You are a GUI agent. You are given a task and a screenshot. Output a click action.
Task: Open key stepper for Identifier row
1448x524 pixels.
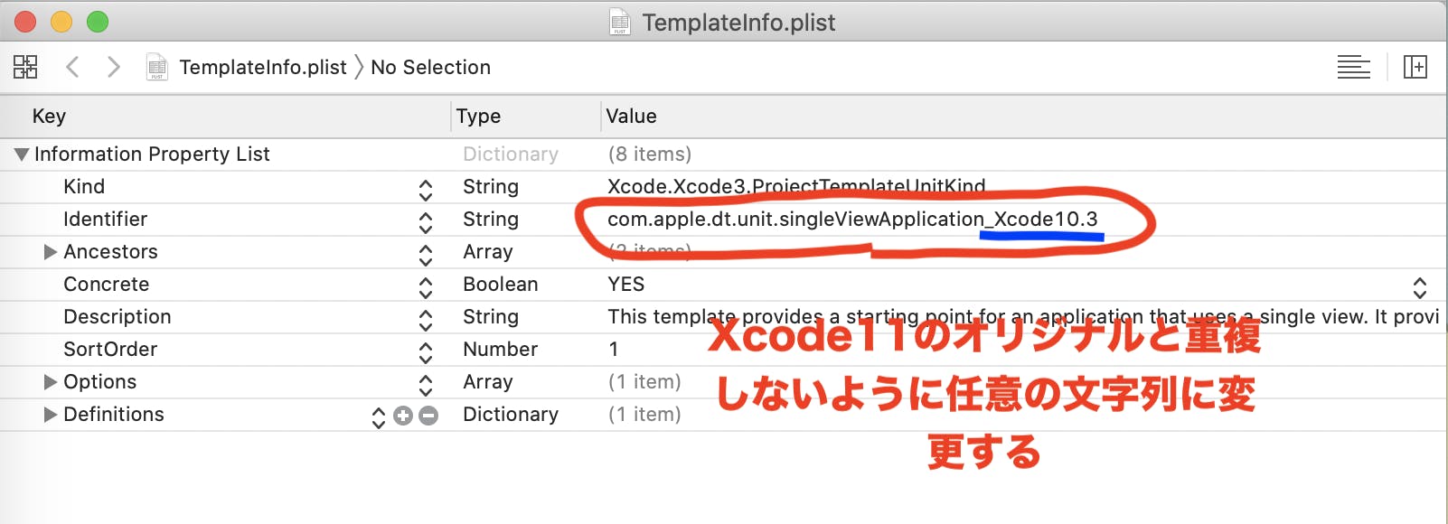[x=426, y=221]
